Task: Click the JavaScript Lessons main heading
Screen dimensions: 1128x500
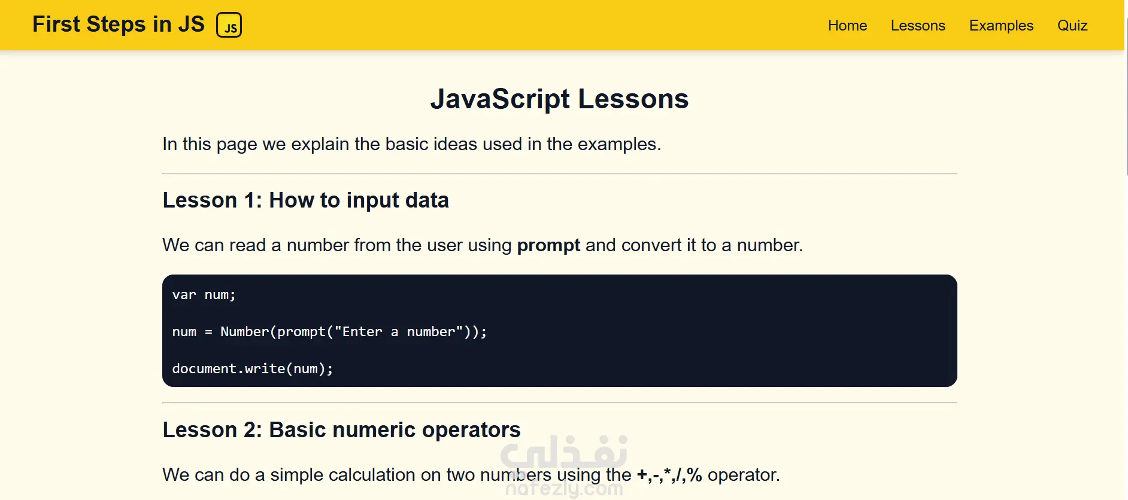Action: (x=559, y=99)
